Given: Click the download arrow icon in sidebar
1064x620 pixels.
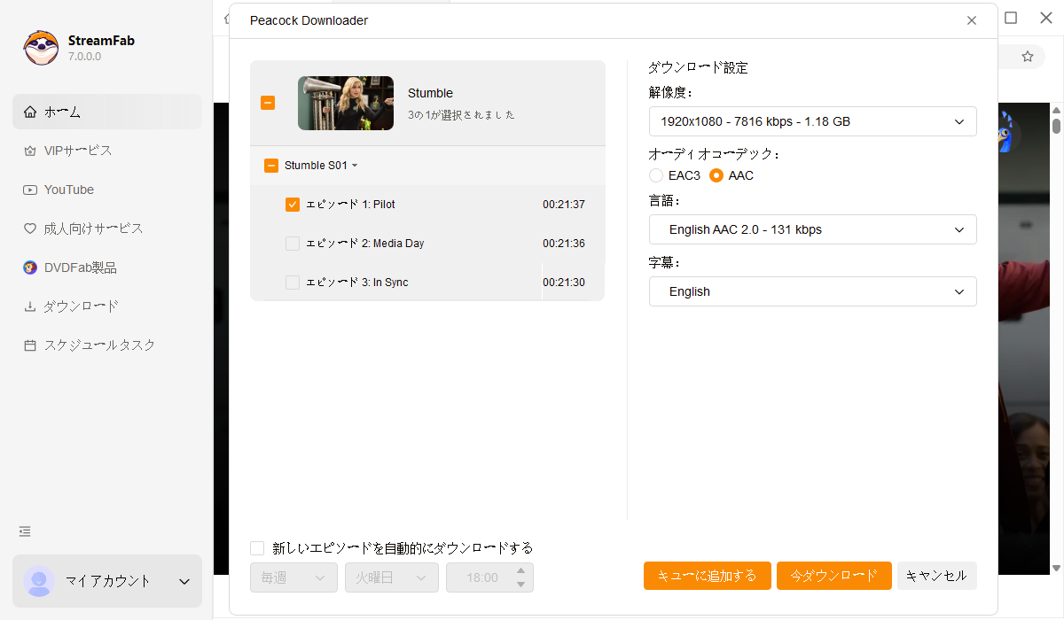Looking at the screenshot, I should point(30,306).
